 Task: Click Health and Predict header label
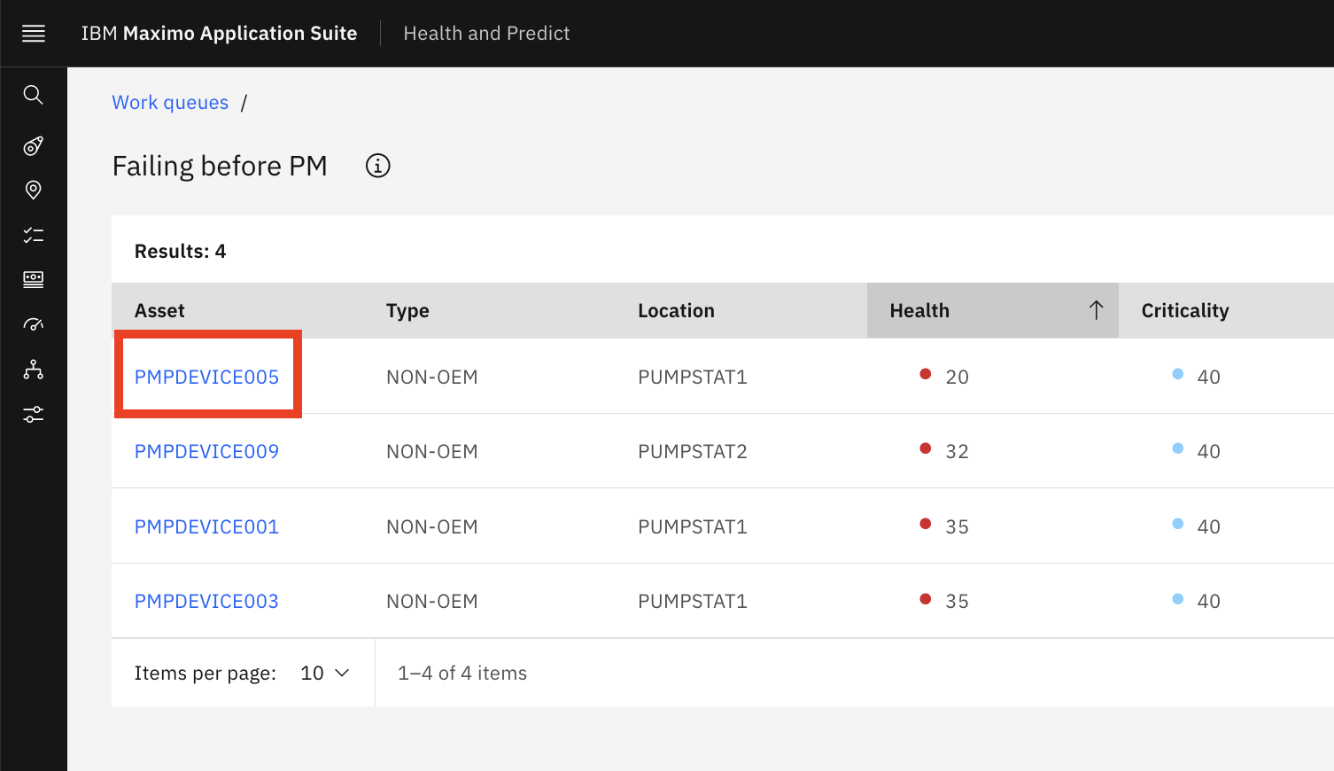coord(486,34)
